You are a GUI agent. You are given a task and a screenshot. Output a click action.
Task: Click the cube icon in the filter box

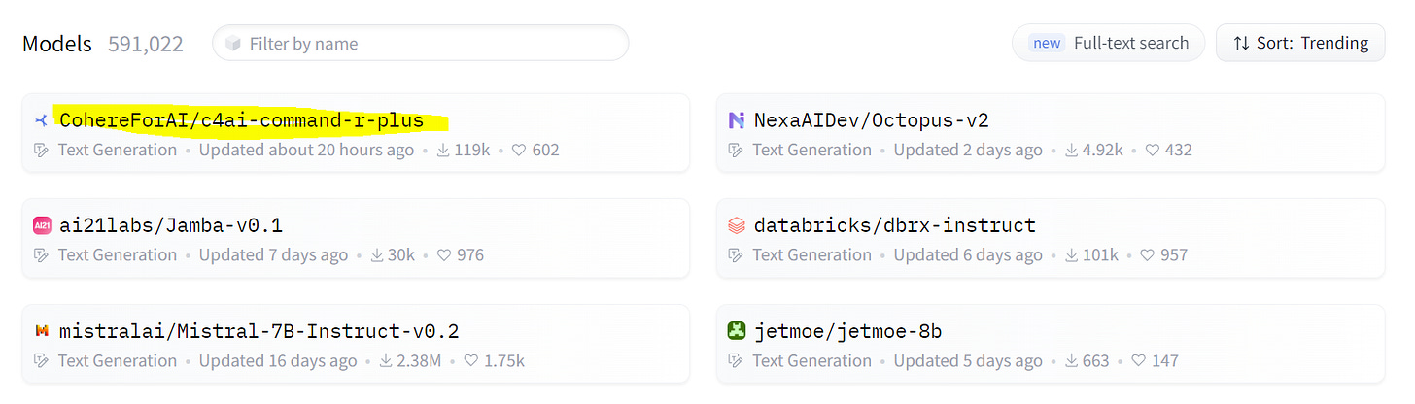[x=232, y=44]
